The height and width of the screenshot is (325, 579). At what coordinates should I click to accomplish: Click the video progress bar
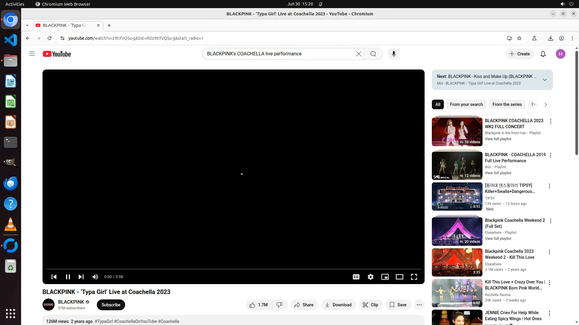tap(233, 269)
